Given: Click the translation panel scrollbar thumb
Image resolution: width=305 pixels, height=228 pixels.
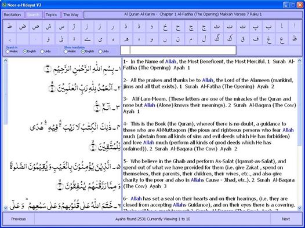Looking at the screenshot, I should pyautogui.click(x=299, y=104).
